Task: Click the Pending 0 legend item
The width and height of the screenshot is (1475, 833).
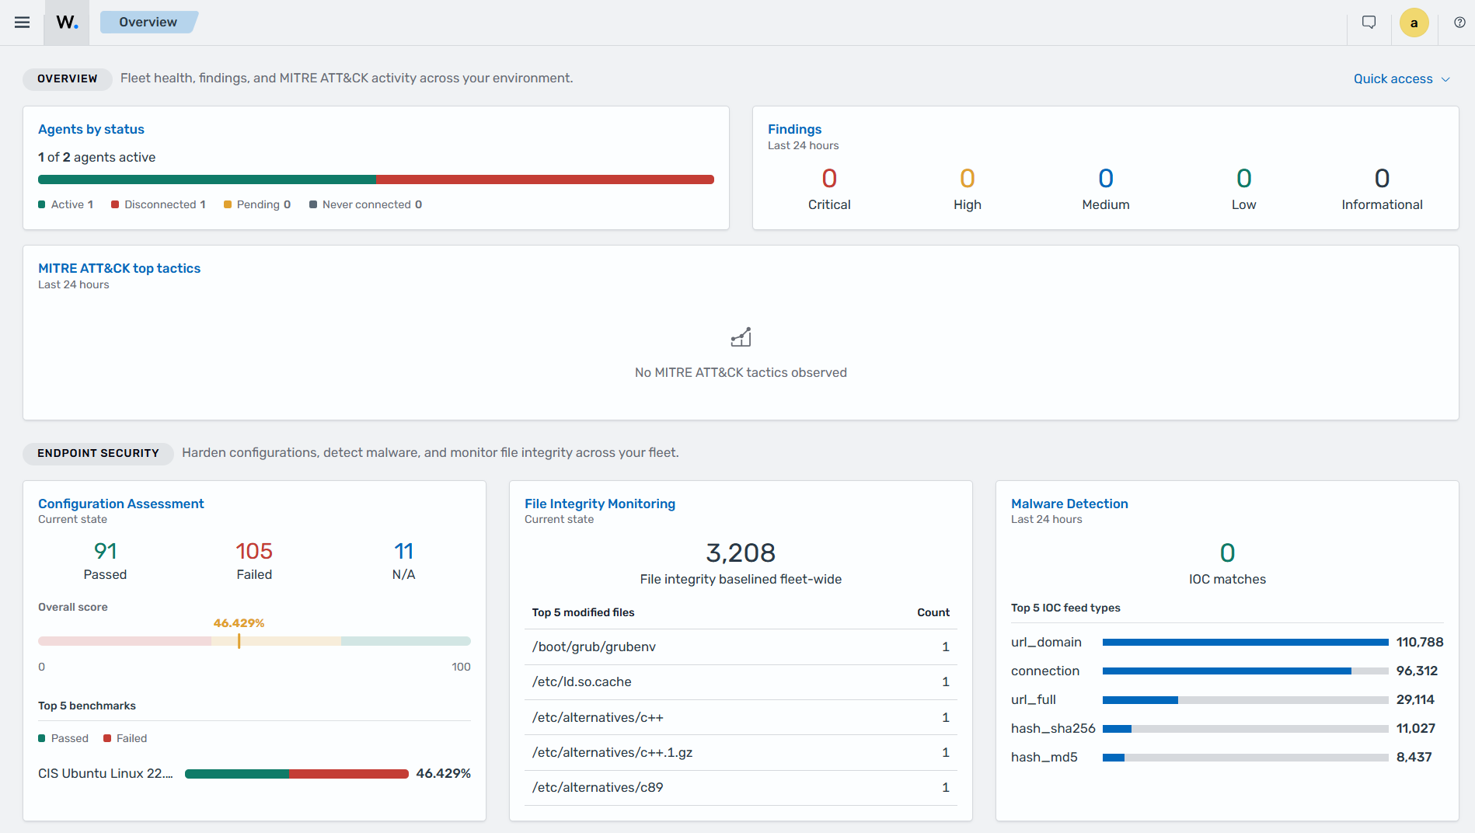Action: coord(257,204)
